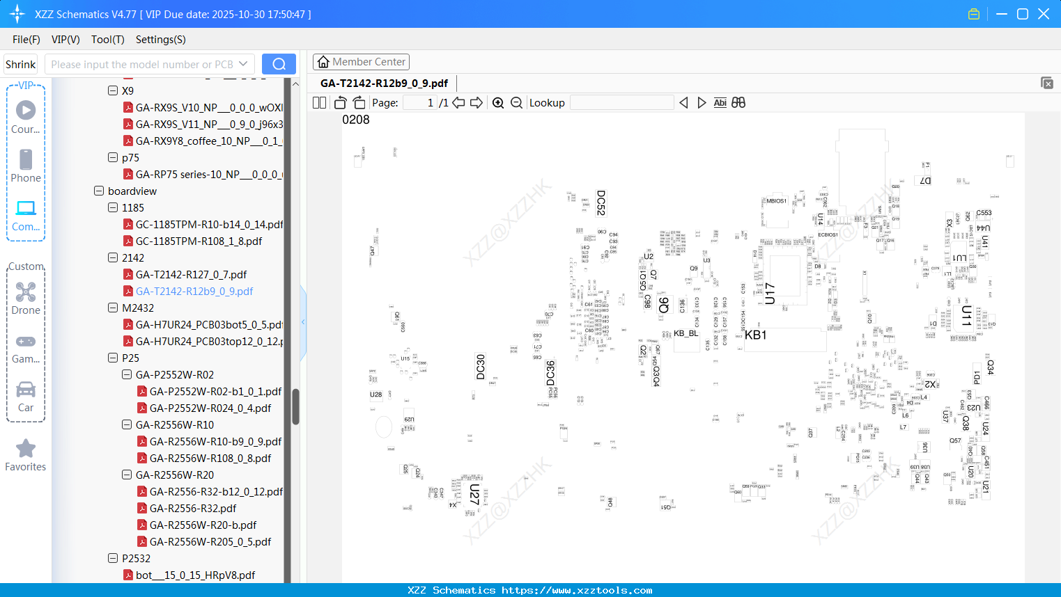Open GA-R2556W-R10-b9_0_9.pdf

tap(215, 441)
